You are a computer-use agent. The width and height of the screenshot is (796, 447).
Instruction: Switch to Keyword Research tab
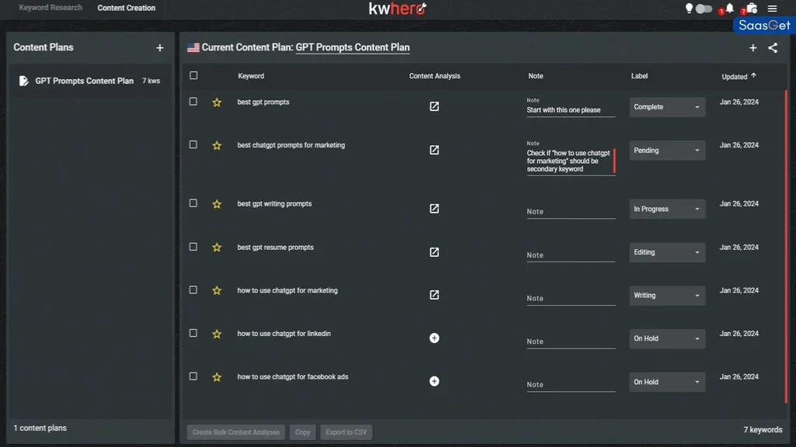point(51,8)
